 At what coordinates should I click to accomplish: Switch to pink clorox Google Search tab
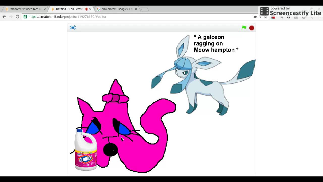click(117, 9)
